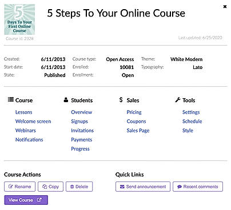Viewport: 231px width, 210px height.
Task: Click the Course list icon
Action: 11,99
